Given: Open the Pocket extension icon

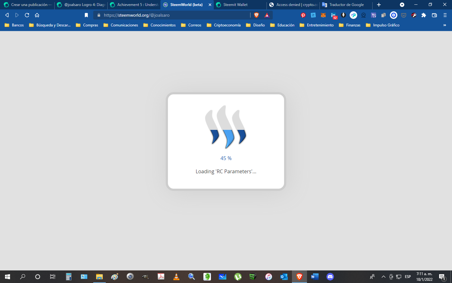Looking at the screenshot, I should coord(404,15).
